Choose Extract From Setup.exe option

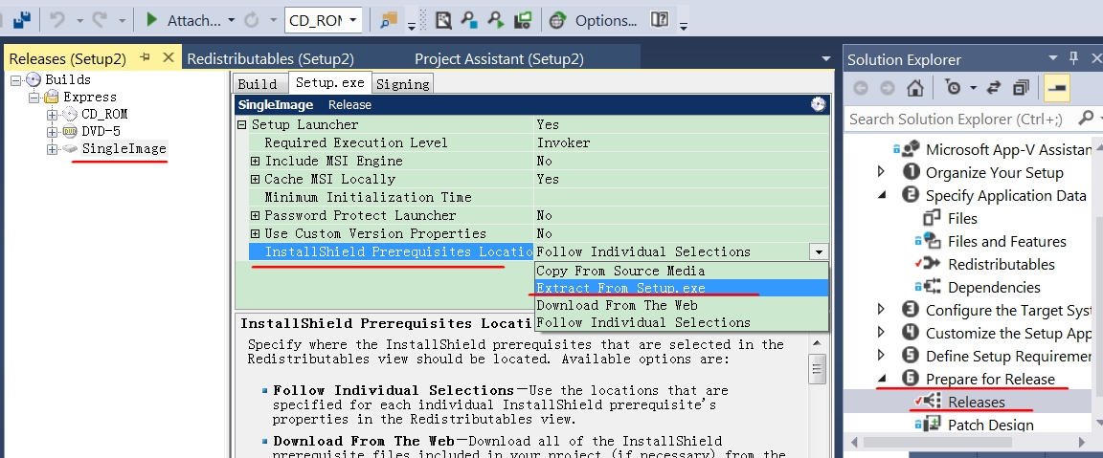point(681,288)
